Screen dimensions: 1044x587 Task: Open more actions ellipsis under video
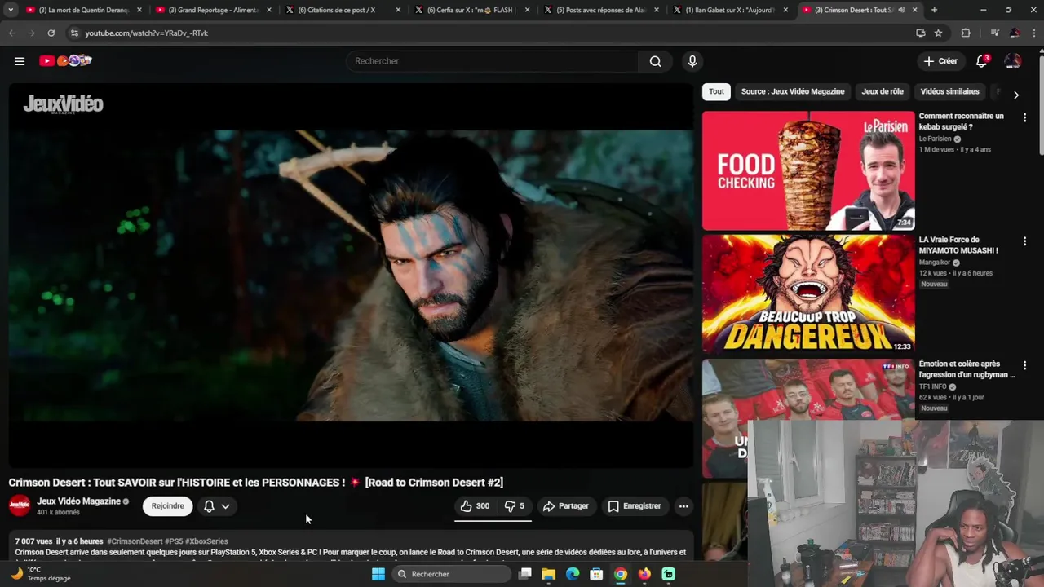pyautogui.click(x=683, y=506)
